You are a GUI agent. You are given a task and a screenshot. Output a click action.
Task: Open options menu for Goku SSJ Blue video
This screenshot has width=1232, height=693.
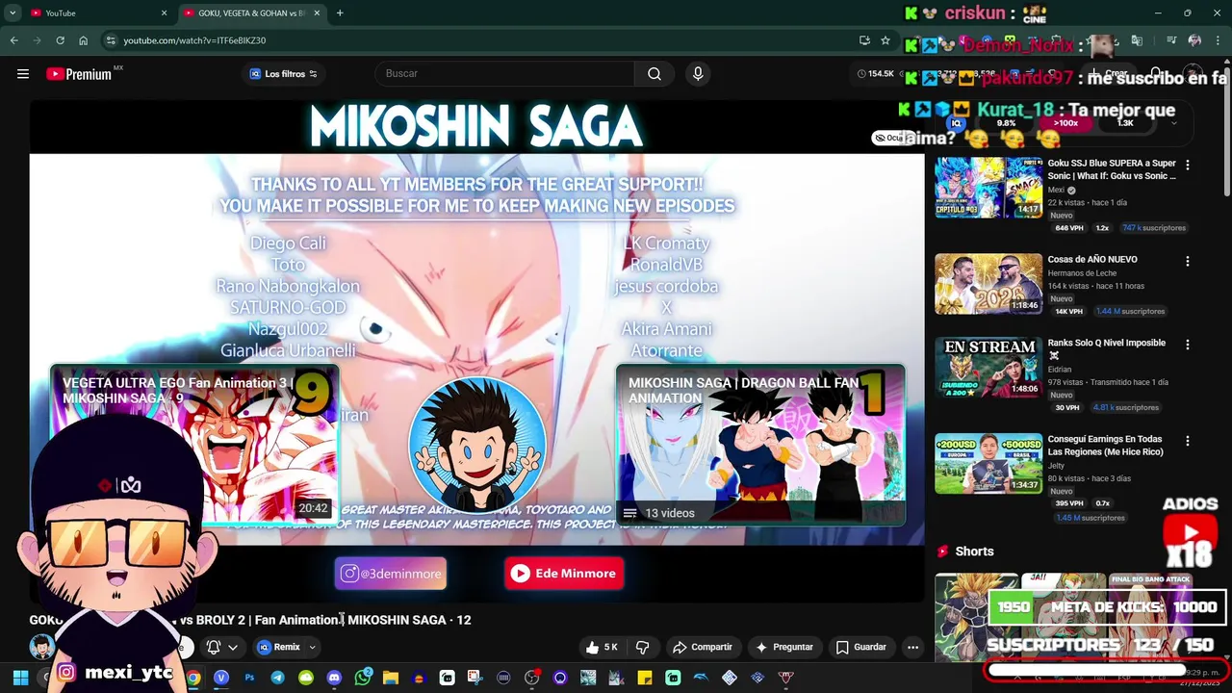pyautogui.click(x=1187, y=166)
